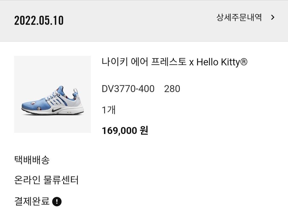Click the registered trademark ® symbol
288x217 pixels.
tap(244, 62)
